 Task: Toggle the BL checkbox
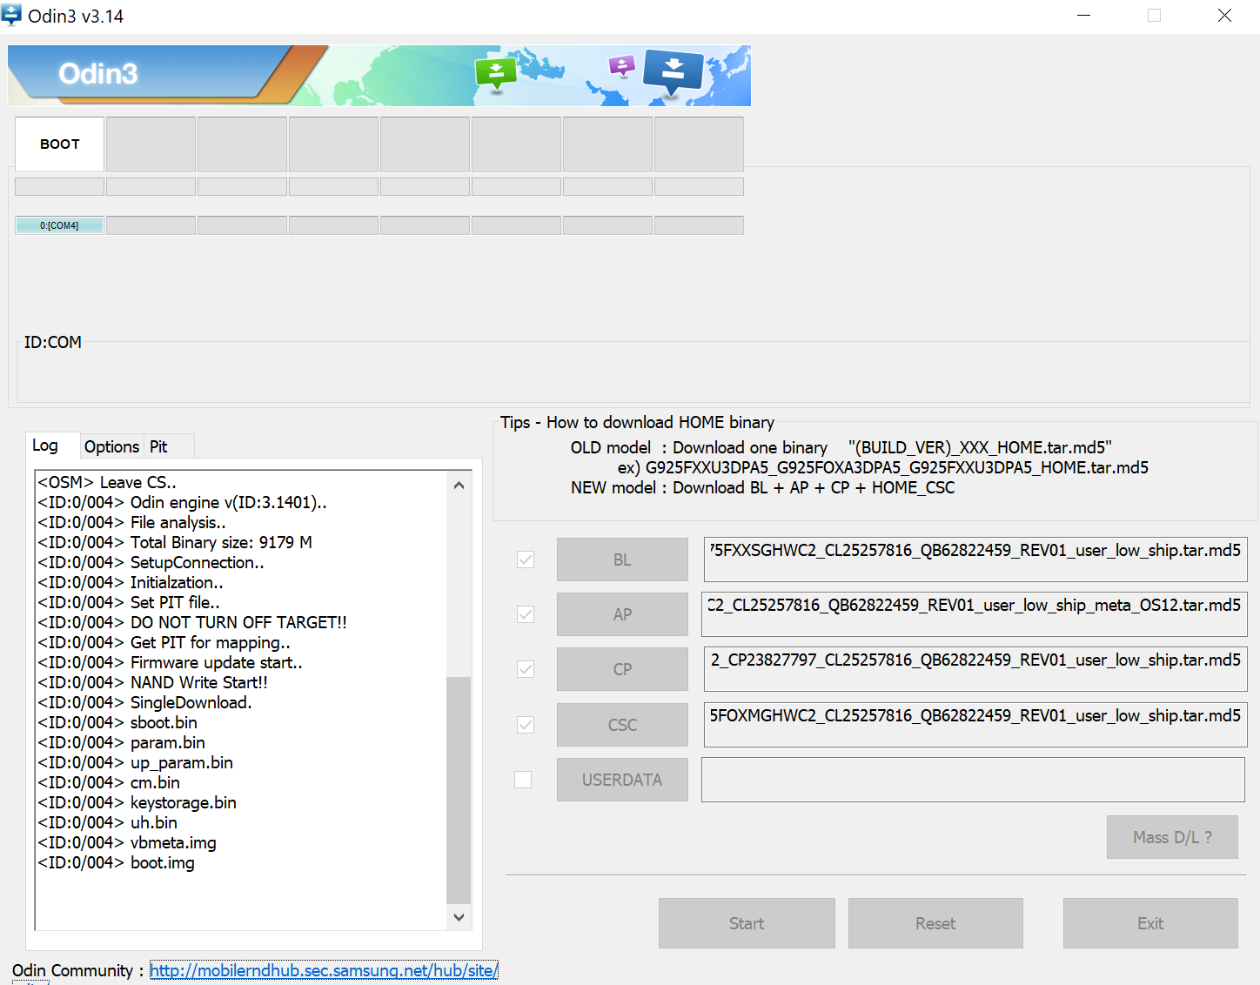click(x=526, y=560)
